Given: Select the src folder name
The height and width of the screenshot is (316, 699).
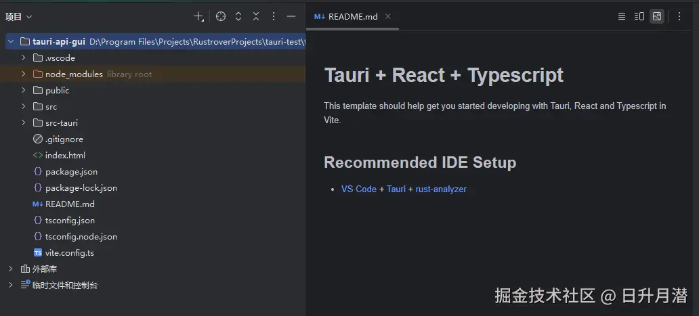Looking at the screenshot, I should (51, 107).
